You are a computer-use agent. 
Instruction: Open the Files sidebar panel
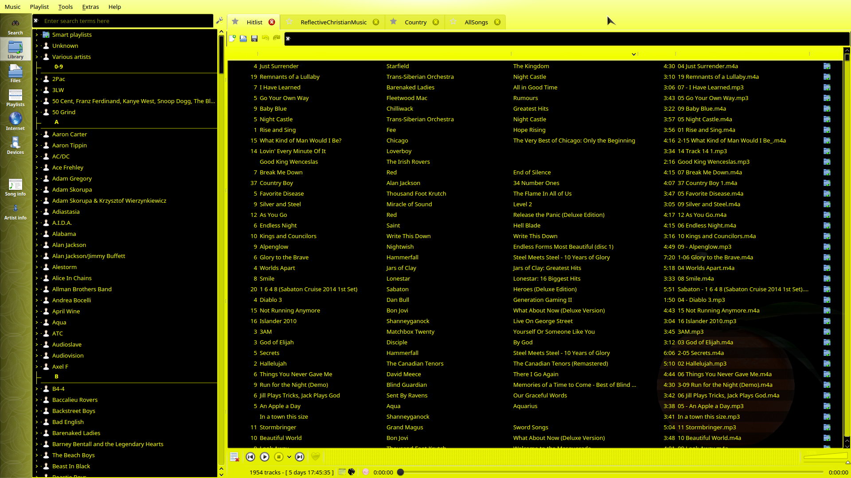pyautogui.click(x=15, y=73)
